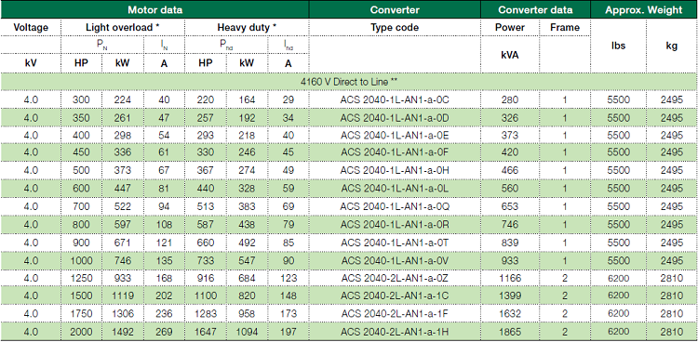
Task: Select the 653 kVA power value
Action: pos(510,206)
